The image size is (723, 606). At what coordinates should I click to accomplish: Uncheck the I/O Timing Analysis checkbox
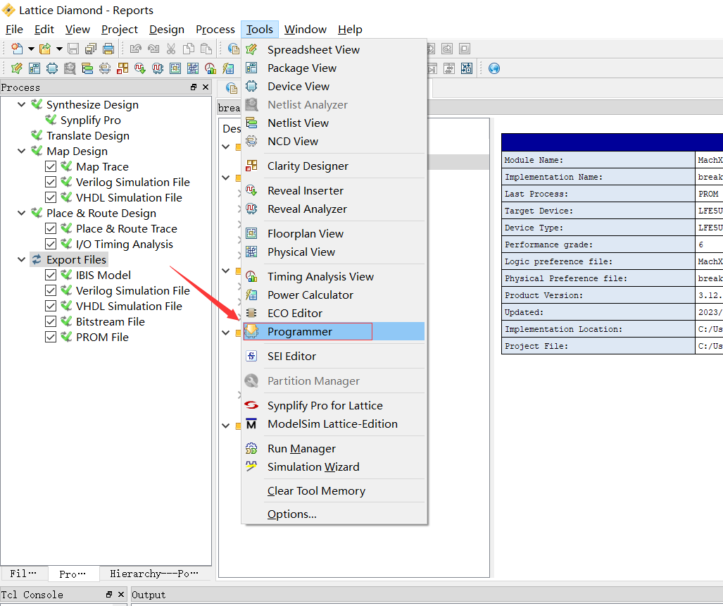[x=51, y=244]
